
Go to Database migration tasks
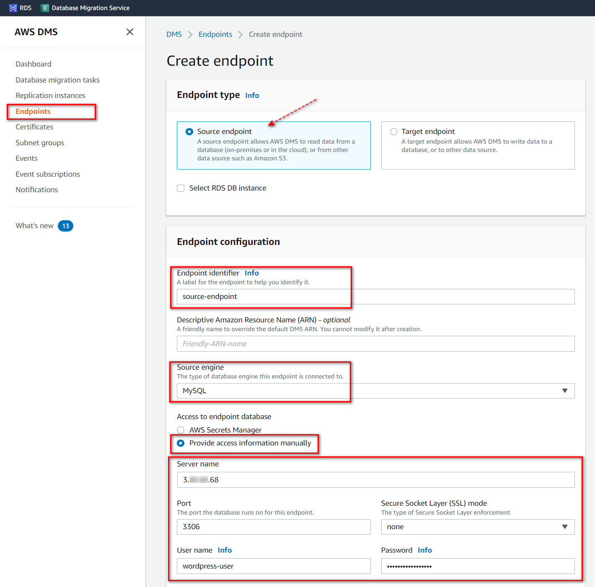point(57,80)
